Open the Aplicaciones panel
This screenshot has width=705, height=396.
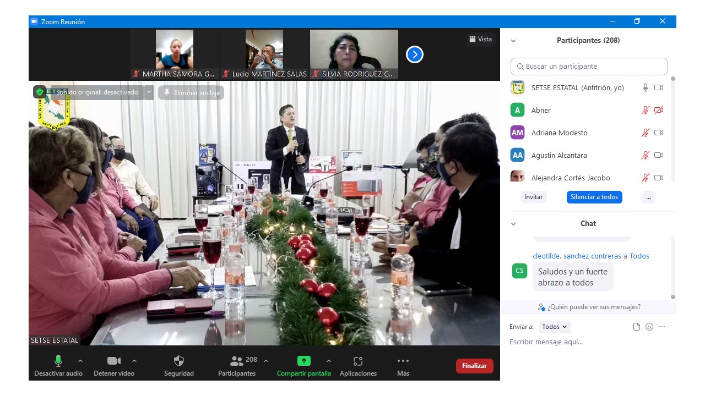358,366
